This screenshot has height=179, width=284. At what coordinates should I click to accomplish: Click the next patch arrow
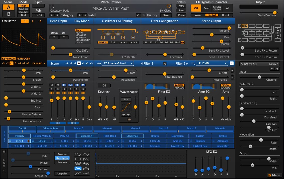(85, 15)
